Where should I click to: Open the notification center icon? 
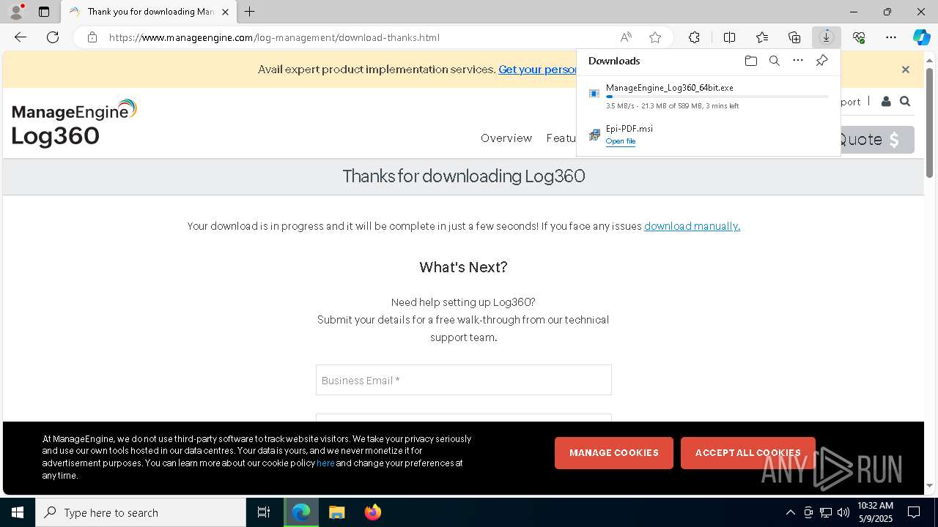[x=914, y=512]
